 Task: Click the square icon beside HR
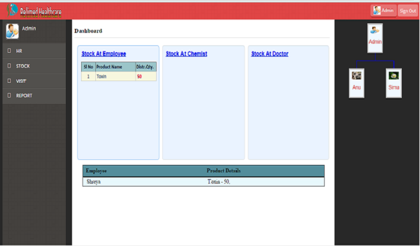[9, 51]
